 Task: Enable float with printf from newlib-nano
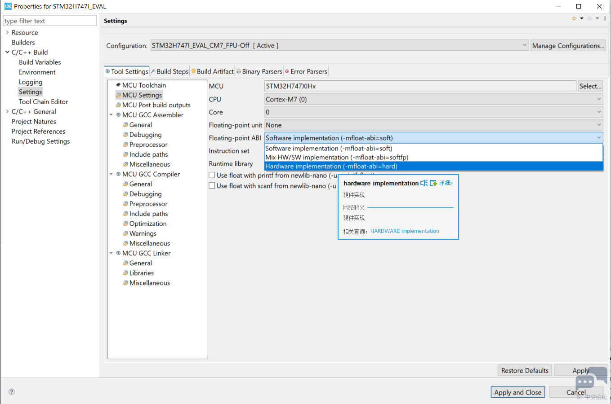click(x=212, y=175)
